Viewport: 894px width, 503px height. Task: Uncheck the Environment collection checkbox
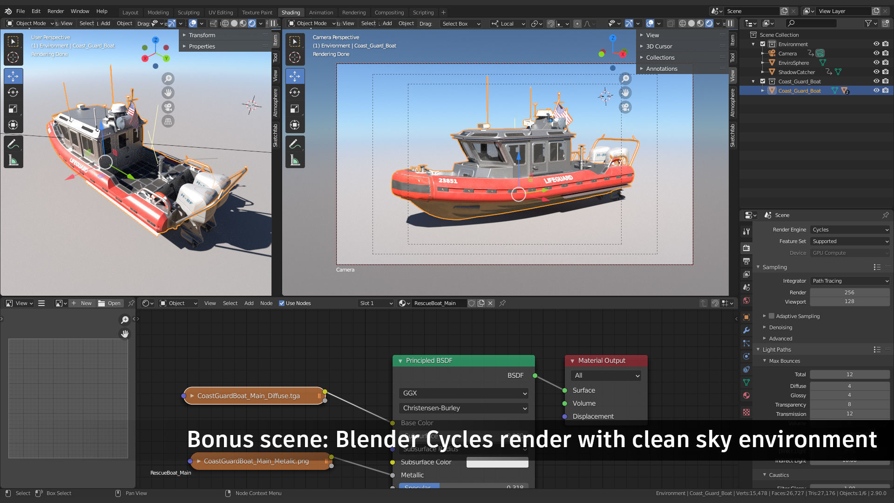[763, 44]
